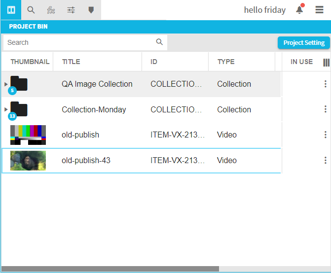
Task: Click the magnifier icon inside Search field
Action: click(x=159, y=42)
